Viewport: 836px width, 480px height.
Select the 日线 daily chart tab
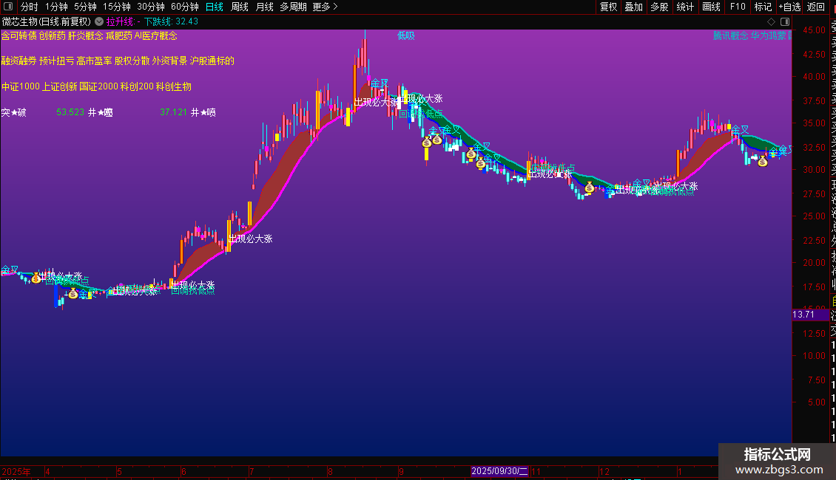(215, 7)
